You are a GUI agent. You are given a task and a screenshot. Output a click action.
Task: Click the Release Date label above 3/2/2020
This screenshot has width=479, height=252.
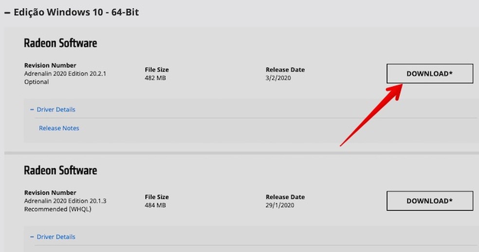[285, 70]
